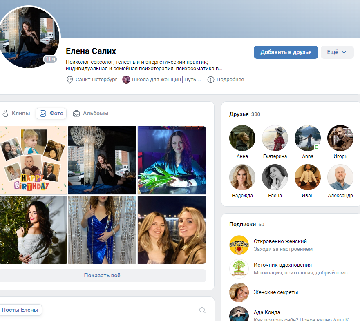Open the Happy Birthday collage photo
The image size is (360, 321).
(x=33, y=160)
